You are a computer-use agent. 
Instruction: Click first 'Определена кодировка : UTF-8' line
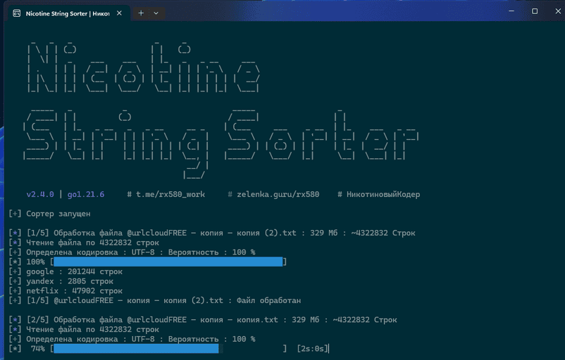click(x=132, y=252)
